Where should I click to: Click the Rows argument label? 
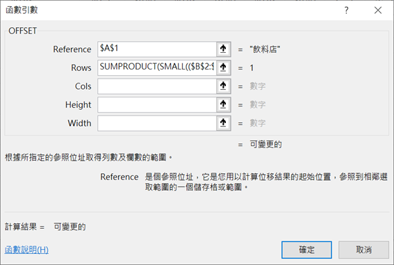click(81, 67)
